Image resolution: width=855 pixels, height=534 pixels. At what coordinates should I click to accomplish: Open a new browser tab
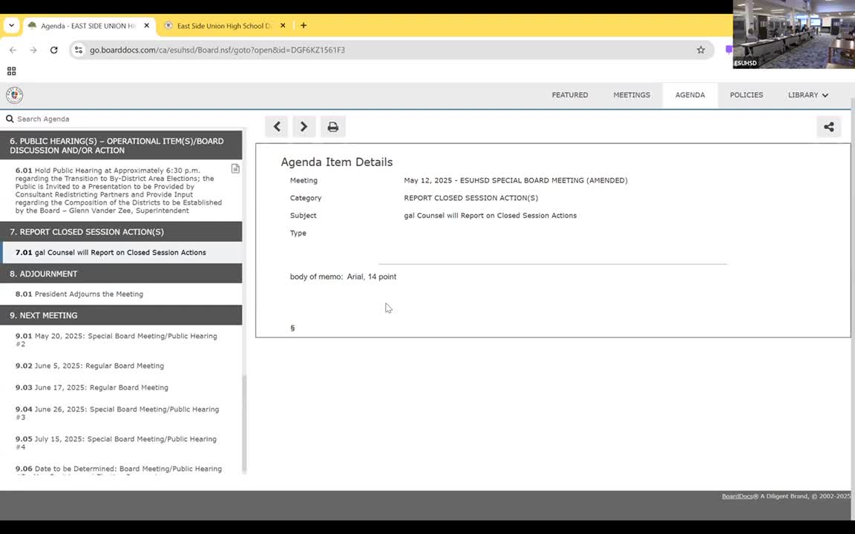[x=303, y=25]
